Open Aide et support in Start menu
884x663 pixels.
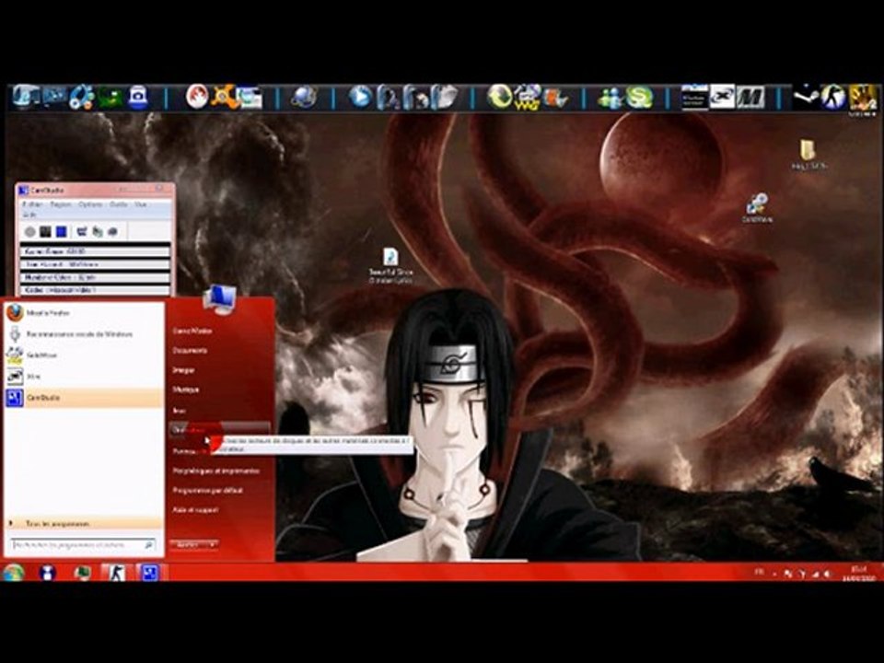195,509
